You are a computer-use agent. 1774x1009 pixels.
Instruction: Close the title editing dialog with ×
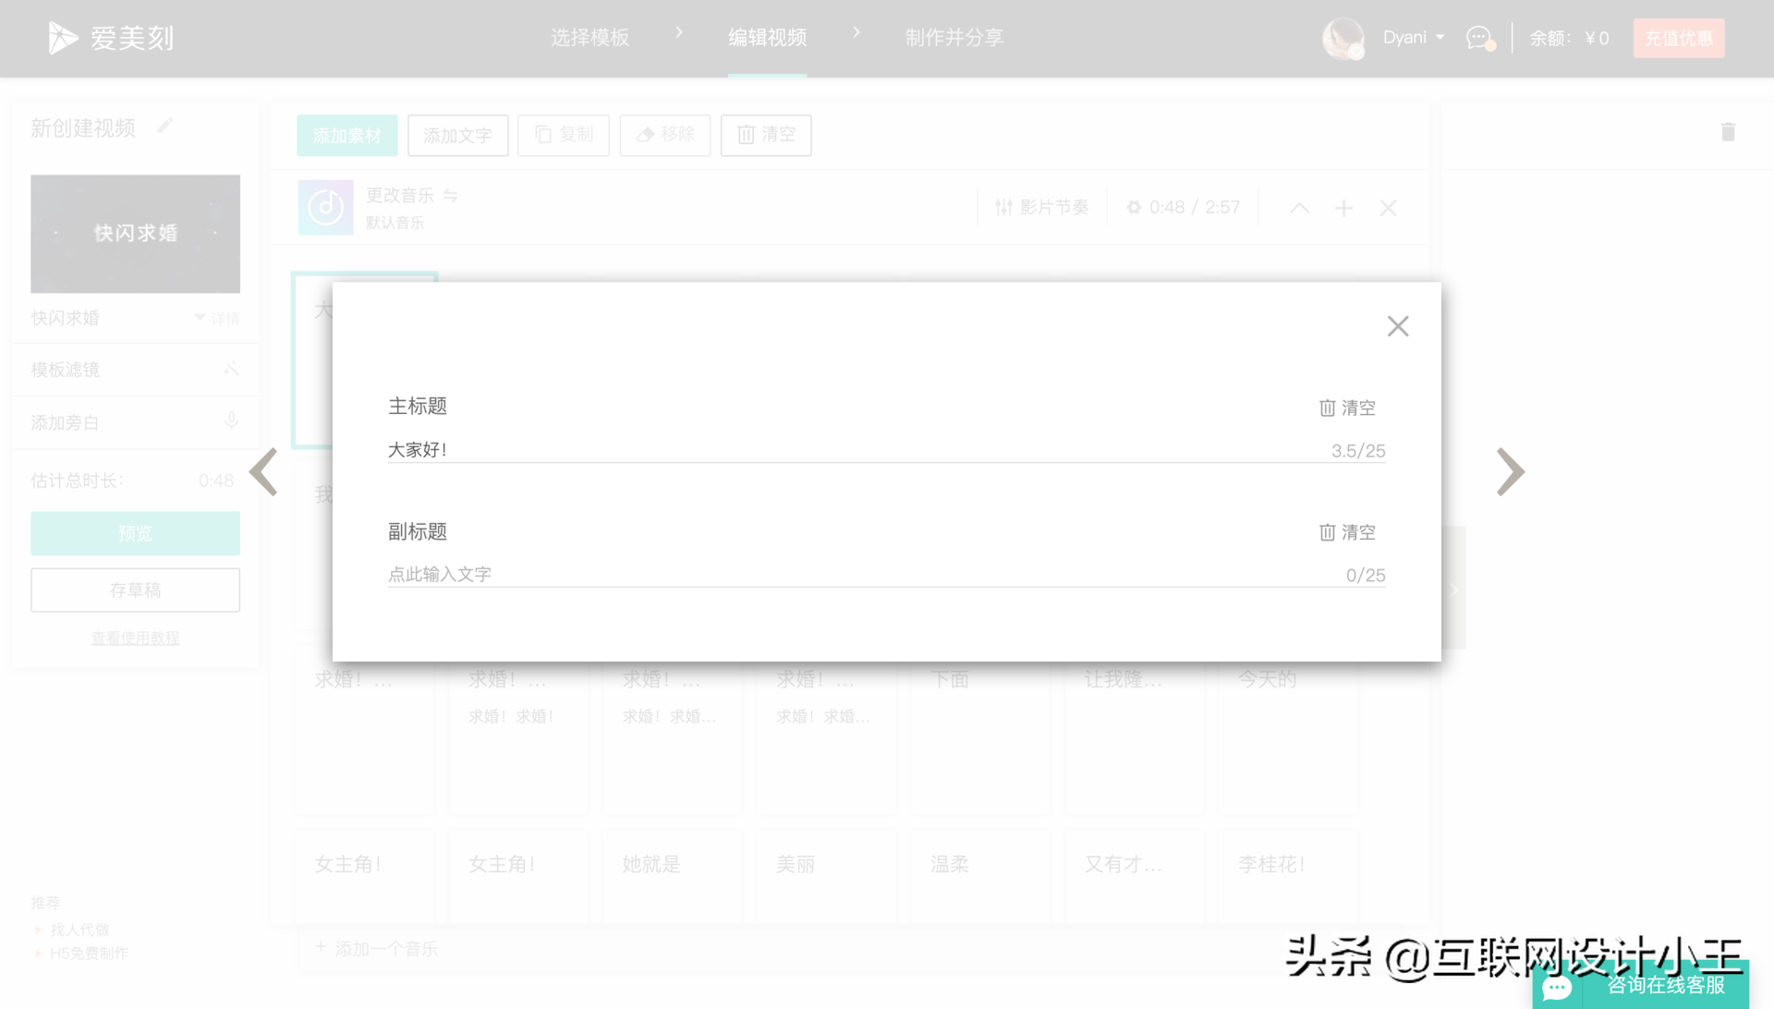point(1399,325)
